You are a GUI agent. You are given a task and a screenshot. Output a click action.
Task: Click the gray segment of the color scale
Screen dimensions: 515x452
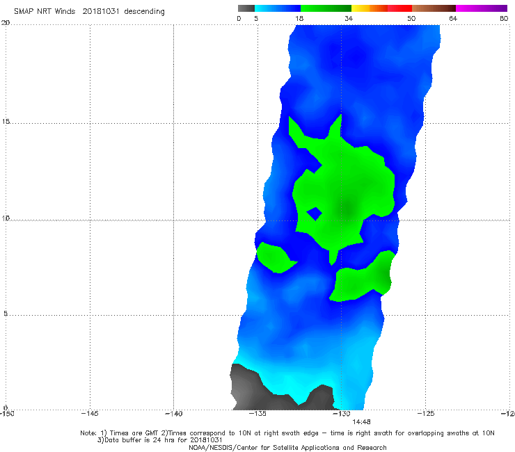246,8
